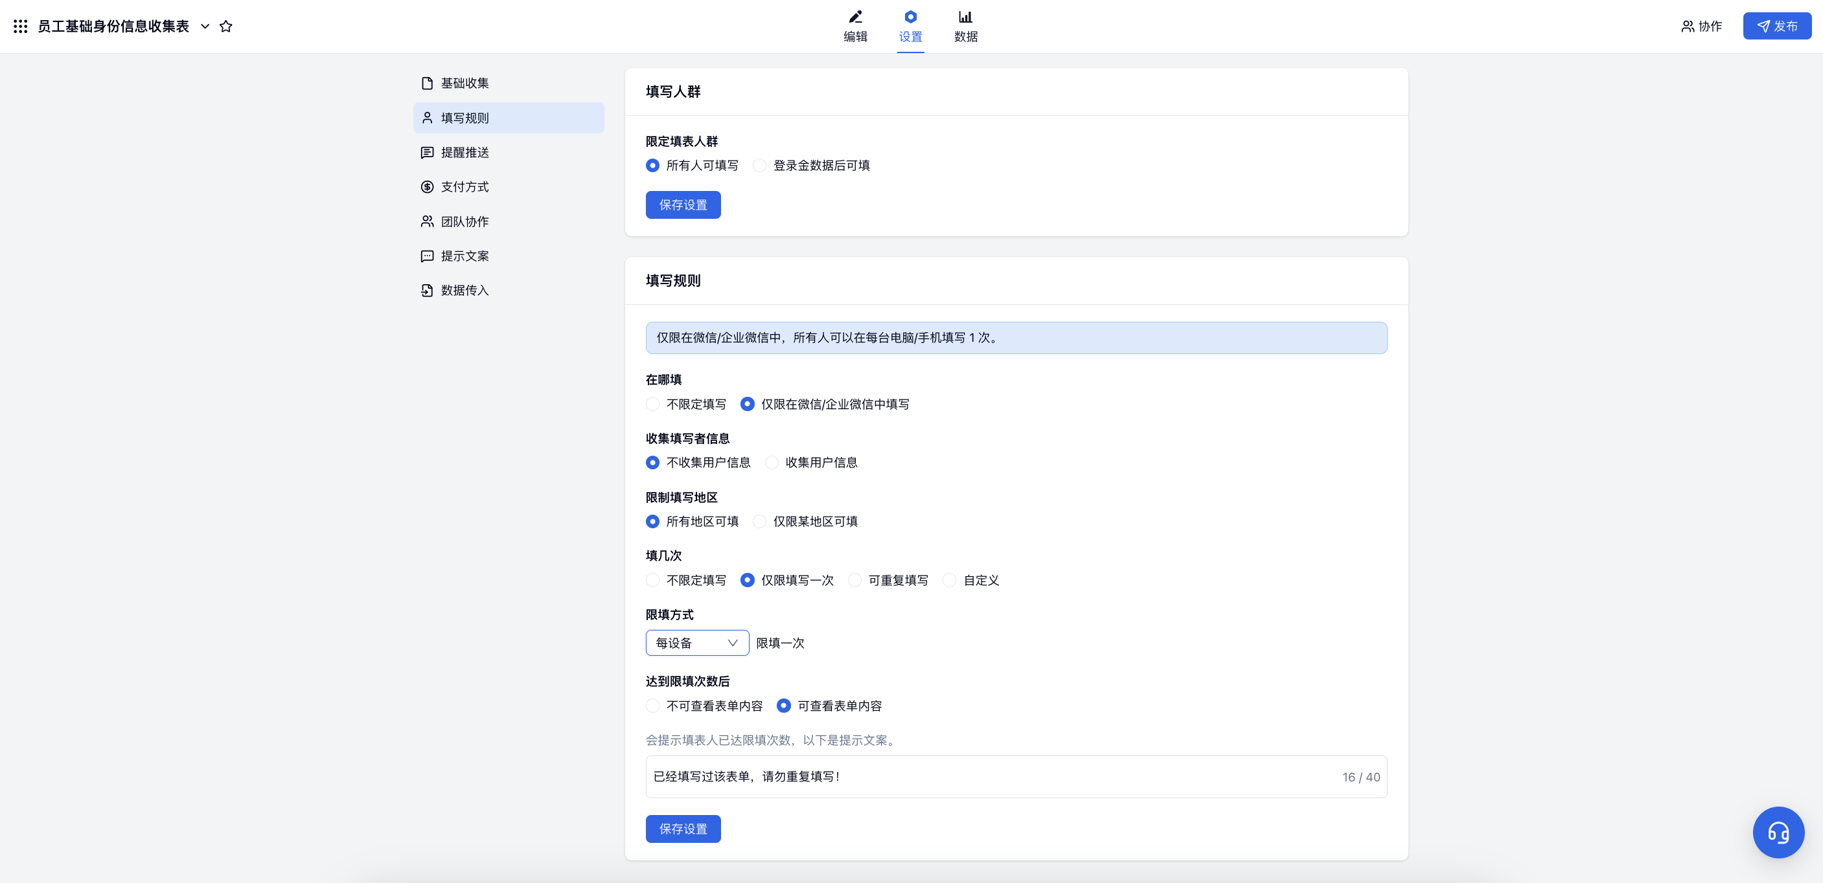Select 仅限某地区可填 radio option
1823x883 pixels.
coord(759,522)
